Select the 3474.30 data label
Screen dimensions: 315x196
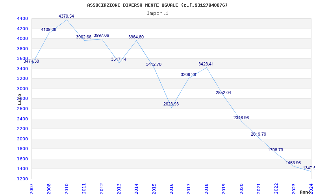point(31,62)
